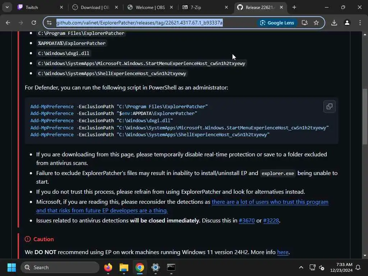The height and width of the screenshot is (276, 368).
Task: Open the terminal window from taskbar
Action: coord(171,267)
